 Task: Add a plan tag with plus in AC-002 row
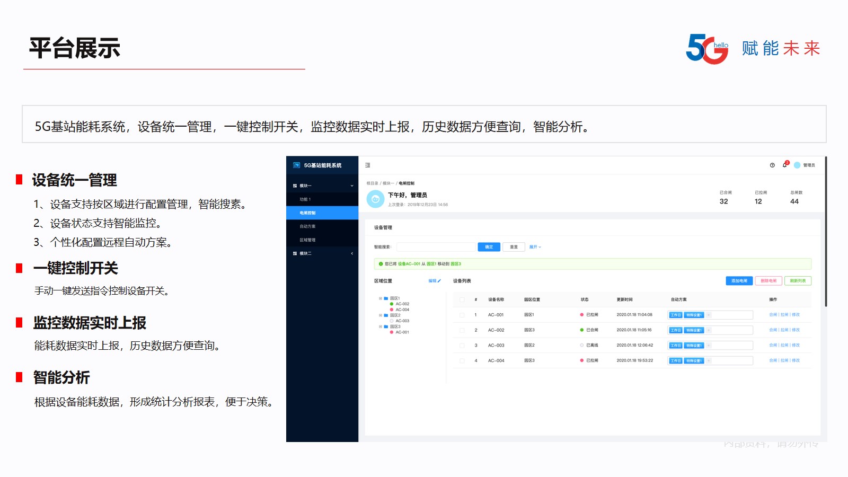[x=709, y=330]
